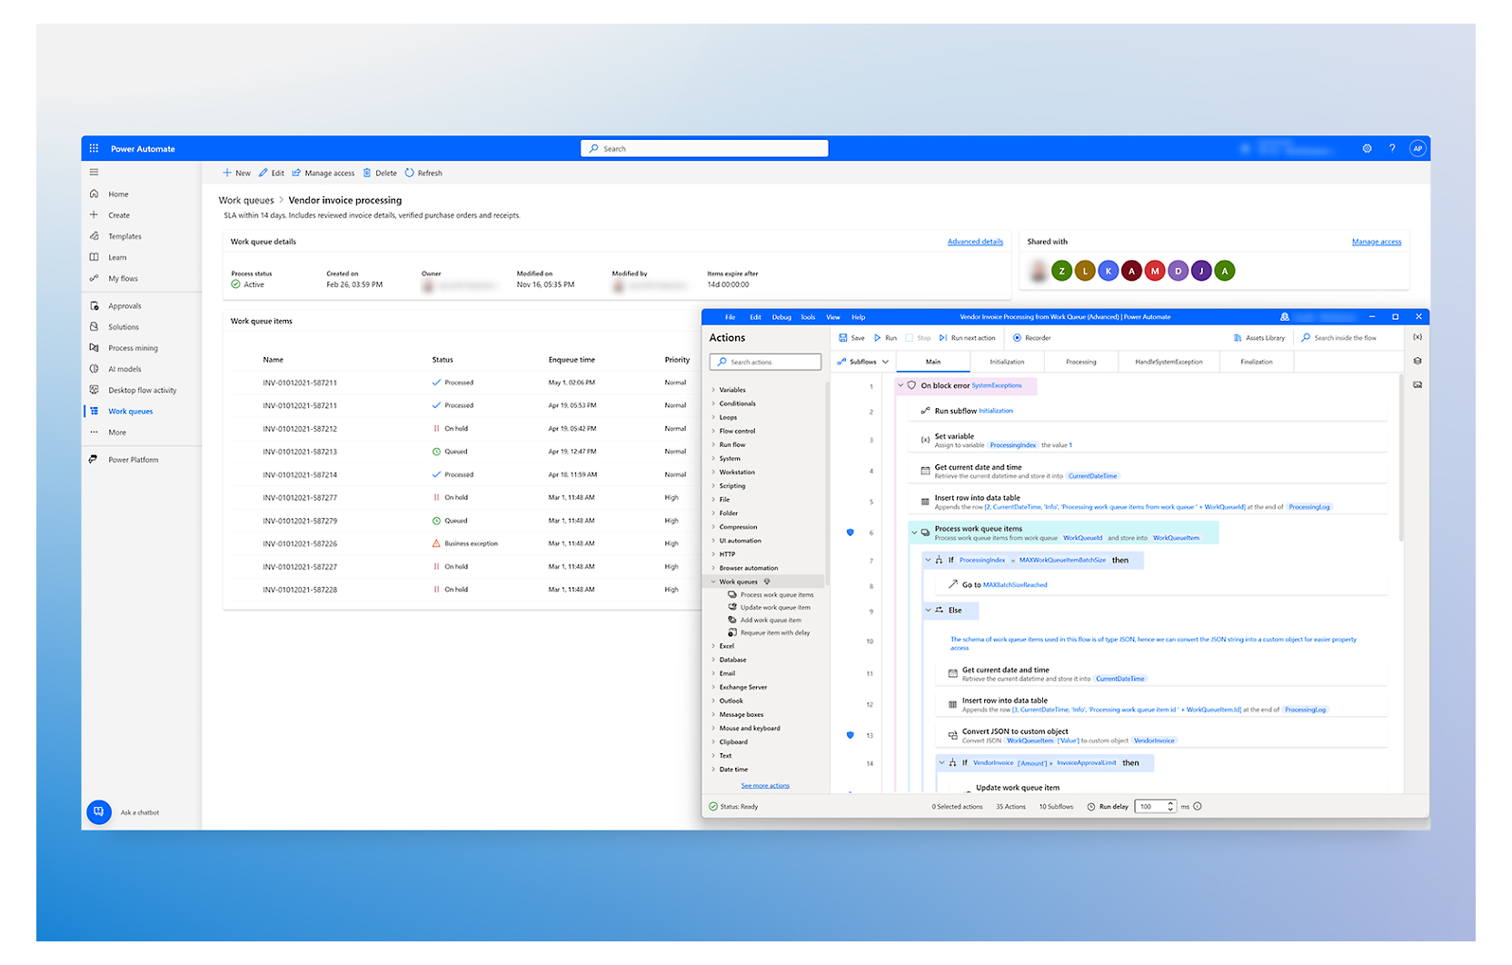
Task: Expand the Browser automation actions group
Action: tap(713, 568)
